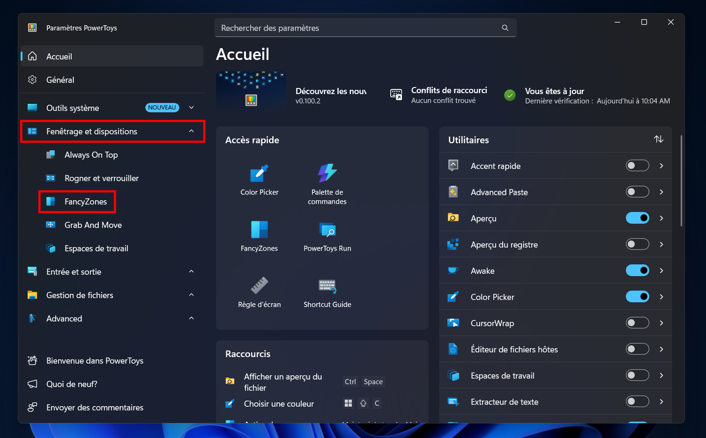Open Color Picker from quick access
Screen dimensions: 706x438
pos(259,180)
